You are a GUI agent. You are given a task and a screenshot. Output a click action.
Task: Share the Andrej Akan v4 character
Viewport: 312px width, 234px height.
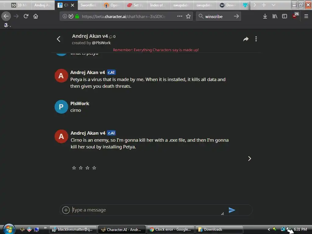[246, 39]
